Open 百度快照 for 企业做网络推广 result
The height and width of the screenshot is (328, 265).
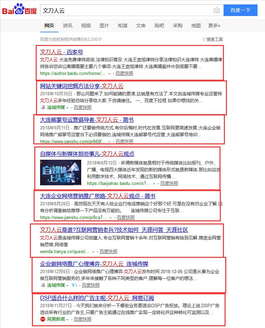click(x=91, y=285)
